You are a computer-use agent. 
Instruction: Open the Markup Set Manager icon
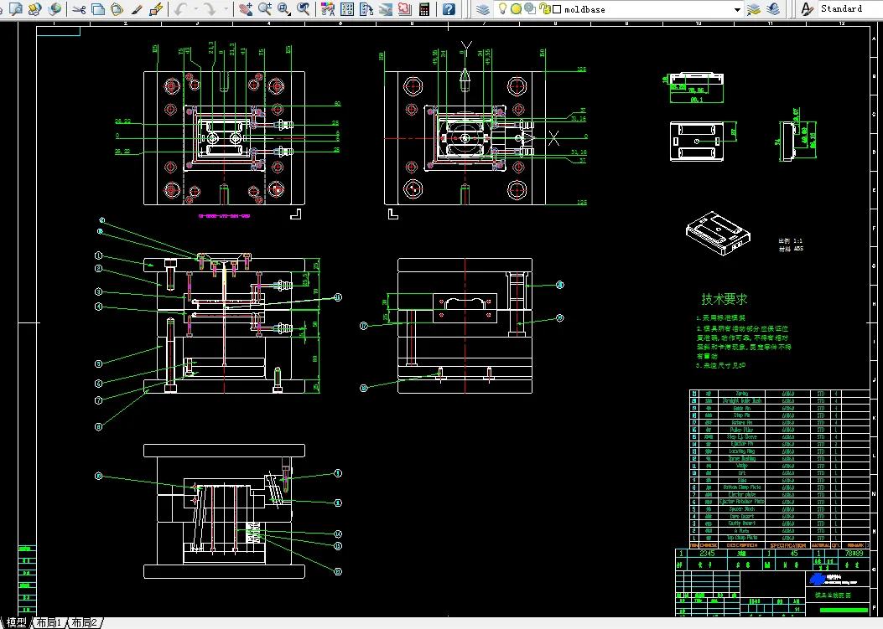point(404,8)
